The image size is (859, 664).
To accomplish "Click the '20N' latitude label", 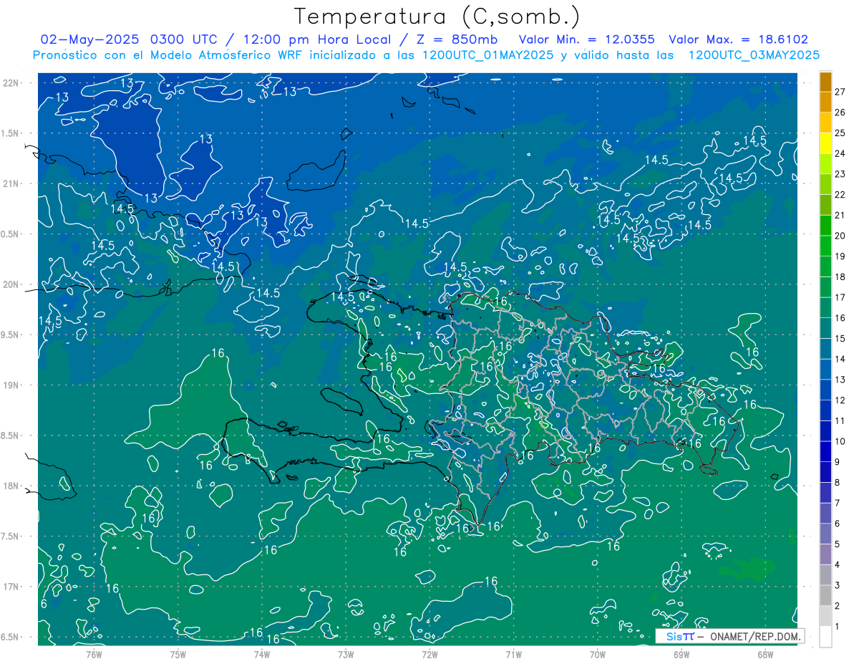I will tap(12, 284).
